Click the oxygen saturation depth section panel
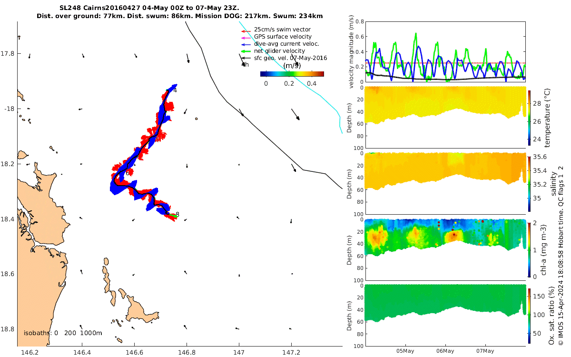 tap(445, 315)
